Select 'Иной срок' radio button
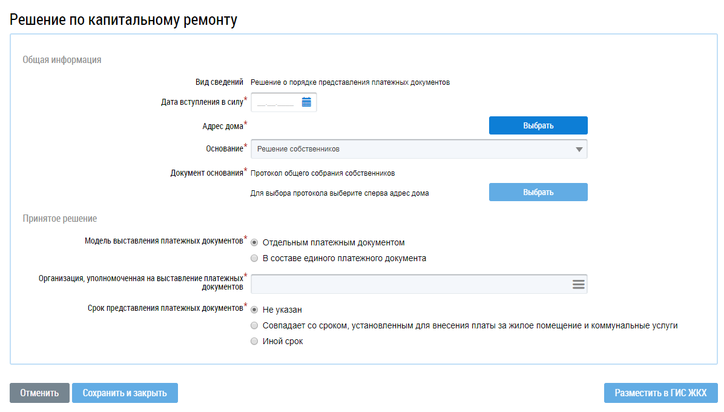The height and width of the screenshot is (412, 724). [254, 341]
